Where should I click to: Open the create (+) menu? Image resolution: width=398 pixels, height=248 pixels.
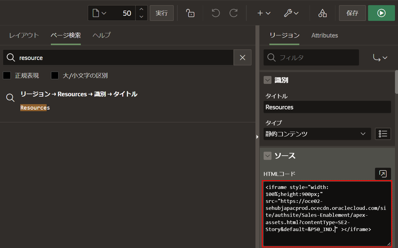click(x=263, y=13)
